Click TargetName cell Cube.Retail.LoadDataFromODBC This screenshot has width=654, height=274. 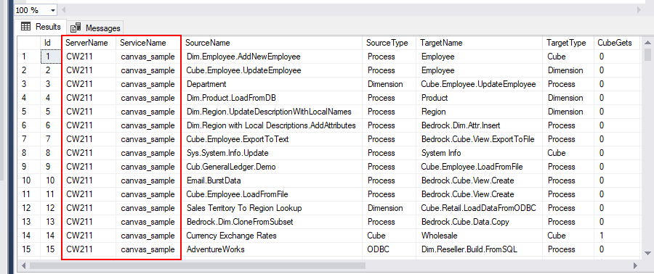pos(480,208)
